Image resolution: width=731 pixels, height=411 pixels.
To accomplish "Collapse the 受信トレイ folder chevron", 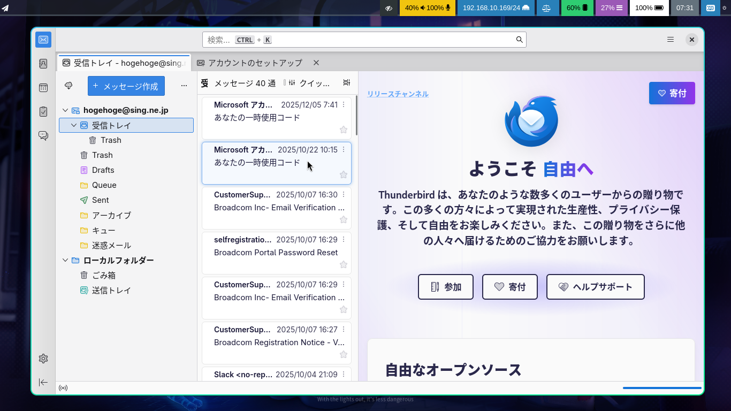I will pos(74,125).
